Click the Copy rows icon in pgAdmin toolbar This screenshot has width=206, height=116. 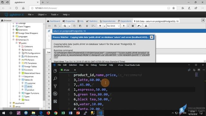74,26
